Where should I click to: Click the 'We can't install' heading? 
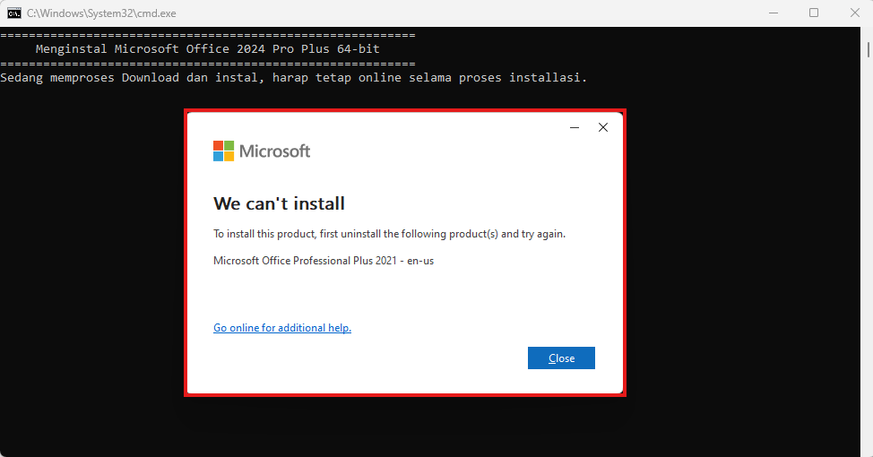click(x=279, y=203)
